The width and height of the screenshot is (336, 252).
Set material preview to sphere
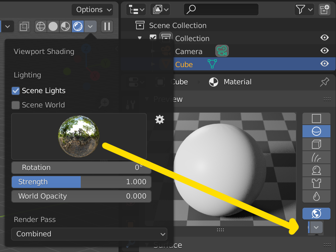[316, 131]
